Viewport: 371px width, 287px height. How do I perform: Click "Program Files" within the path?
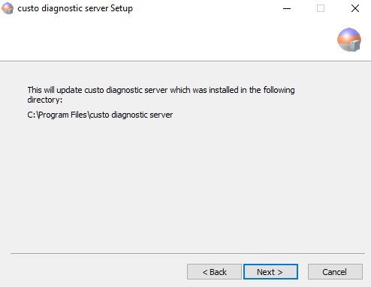pos(62,115)
